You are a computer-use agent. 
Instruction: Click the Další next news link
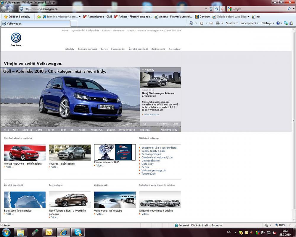(175, 124)
